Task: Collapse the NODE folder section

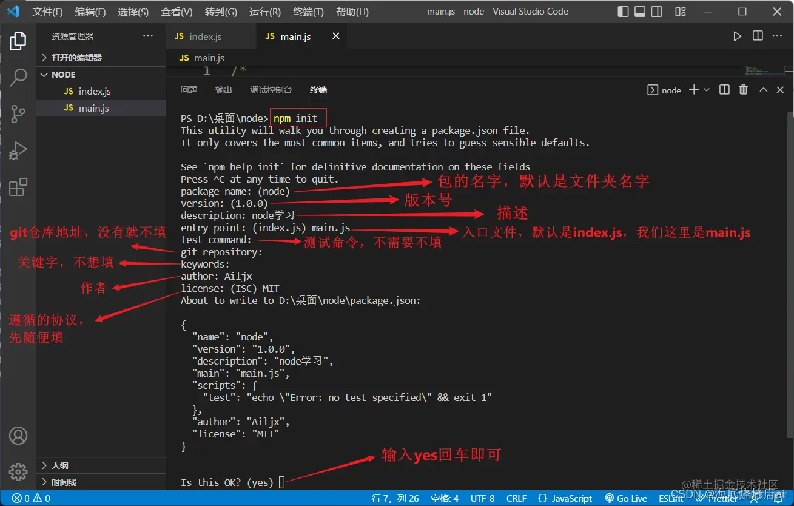Action: tap(101, 75)
